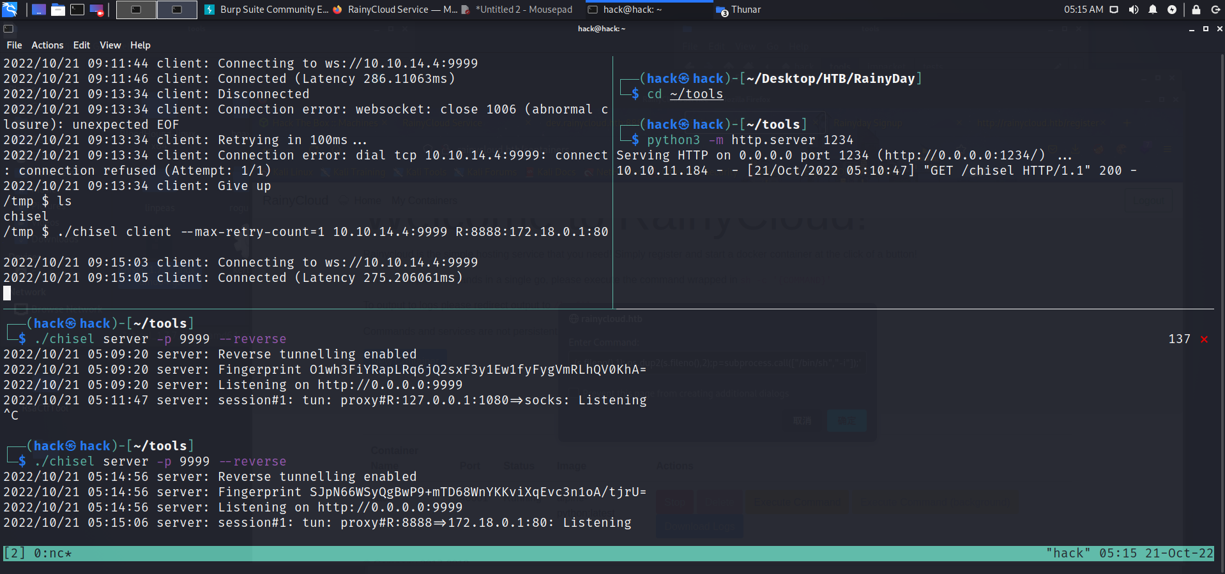Click the log out session icon
The image size is (1225, 574).
pyautogui.click(x=1215, y=10)
